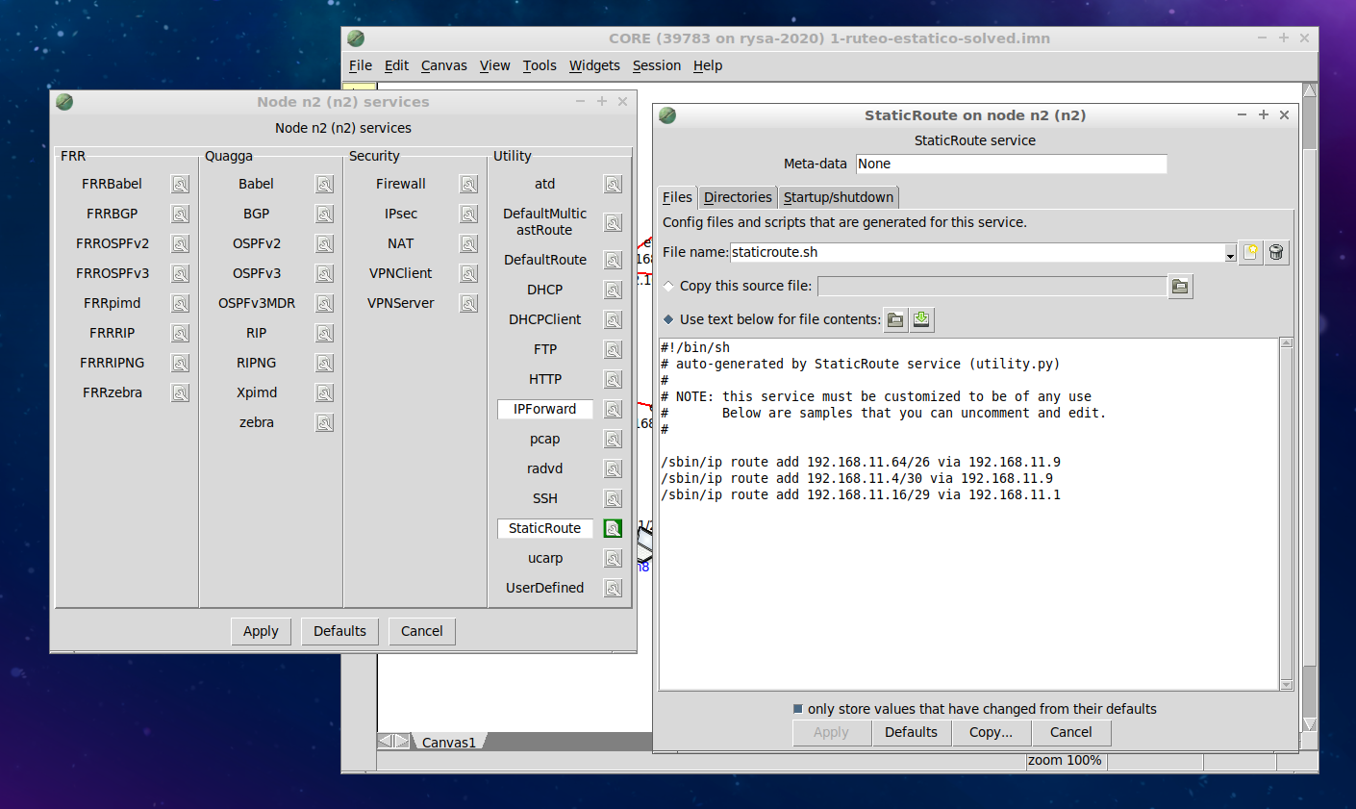The height and width of the screenshot is (809, 1356).
Task: Open configuration for atd service
Action: (613, 185)
